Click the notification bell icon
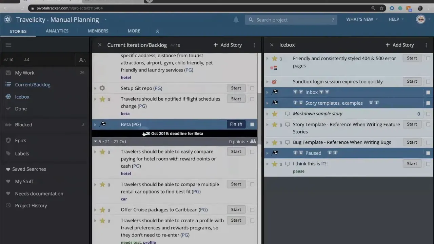 (x=236, y=20)
